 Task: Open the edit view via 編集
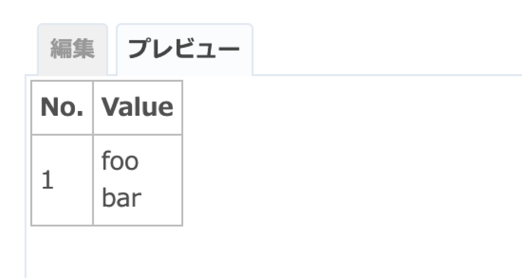coord(72,49)
